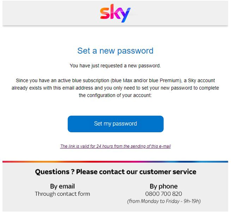
Task: Click the phone number 0800 700 820
Action: point(164,194)
